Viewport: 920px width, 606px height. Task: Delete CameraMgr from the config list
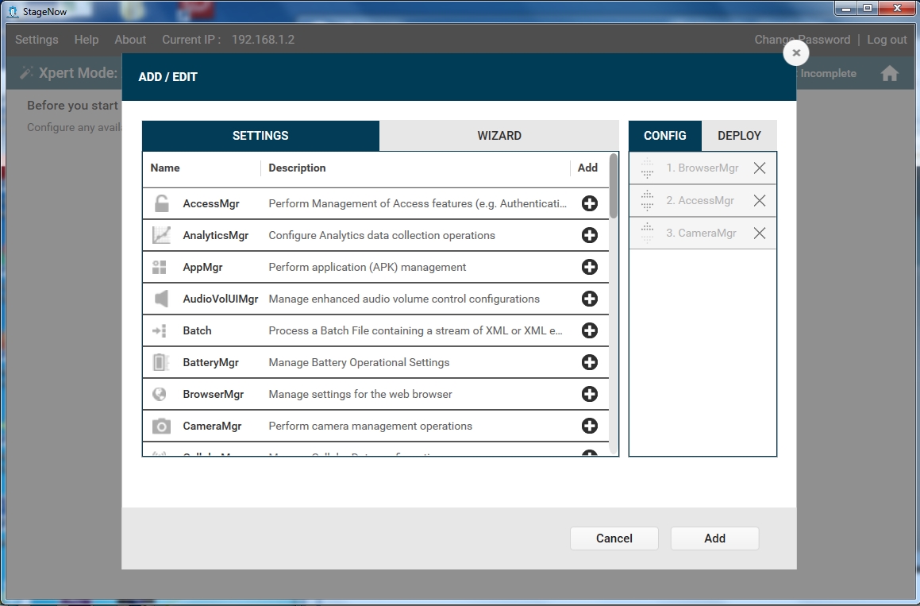click(760, 234)
